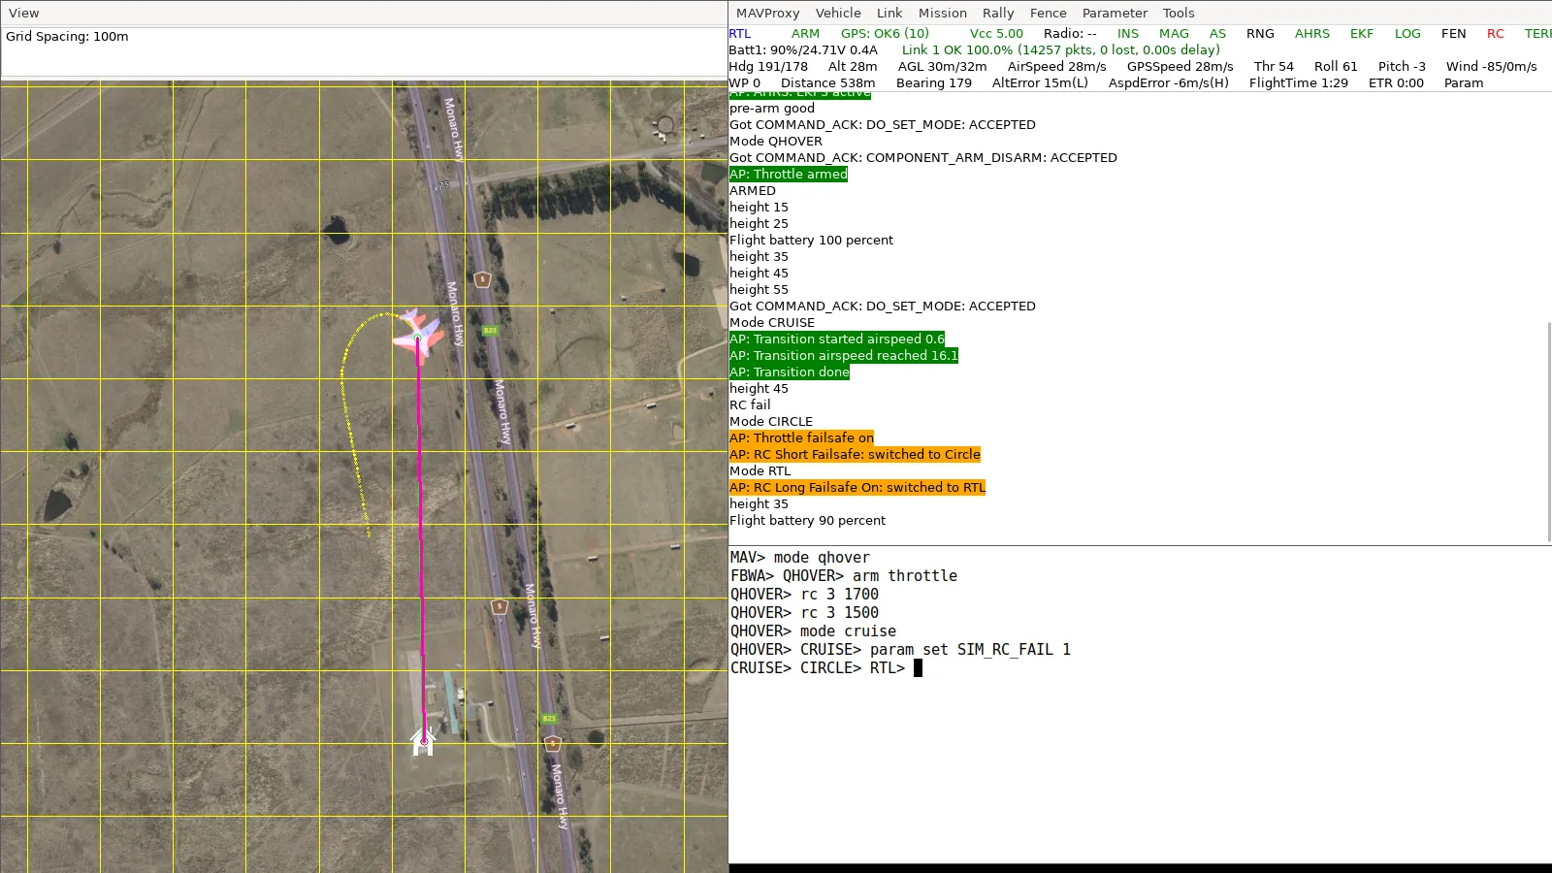
Task: Click the Hdg 191/178 heading value
Action: [768, 66]
